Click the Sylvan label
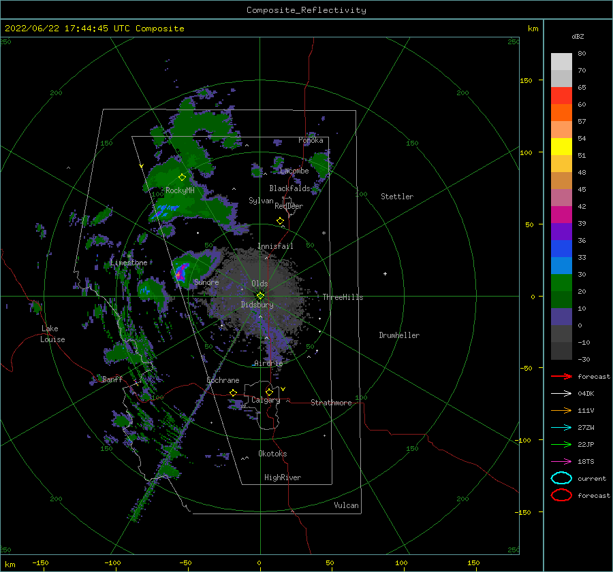The width and height of the screenshot is (613, 572). pyautogui.click(x=261, y=201)
